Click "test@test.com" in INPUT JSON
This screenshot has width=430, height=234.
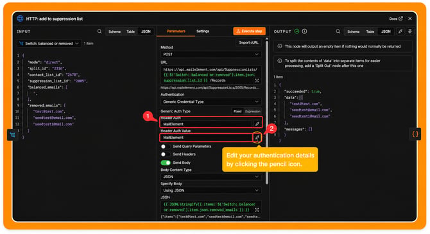tap(49, 111)
